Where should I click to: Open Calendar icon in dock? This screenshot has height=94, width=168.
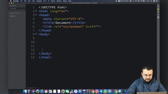click(x=46, y=91)
